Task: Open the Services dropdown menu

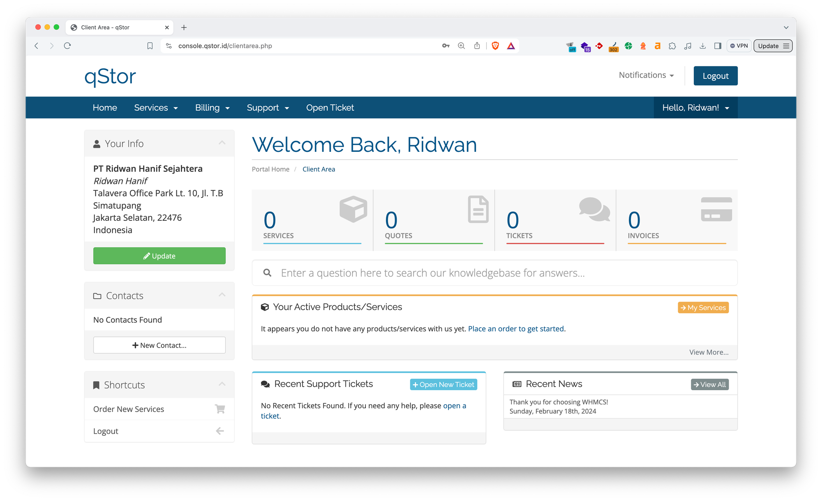Action: coord(156,108)
